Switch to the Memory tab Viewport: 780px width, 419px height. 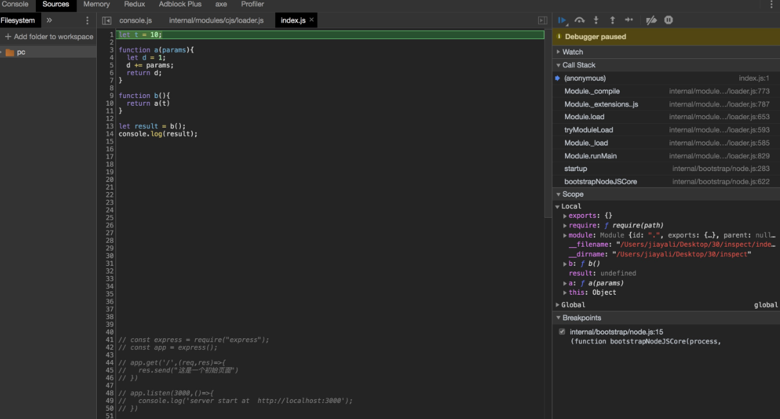coord(96,4)
